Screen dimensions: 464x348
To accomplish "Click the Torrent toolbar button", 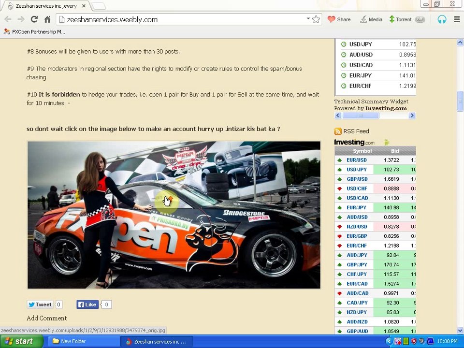I will pos(400,19).
